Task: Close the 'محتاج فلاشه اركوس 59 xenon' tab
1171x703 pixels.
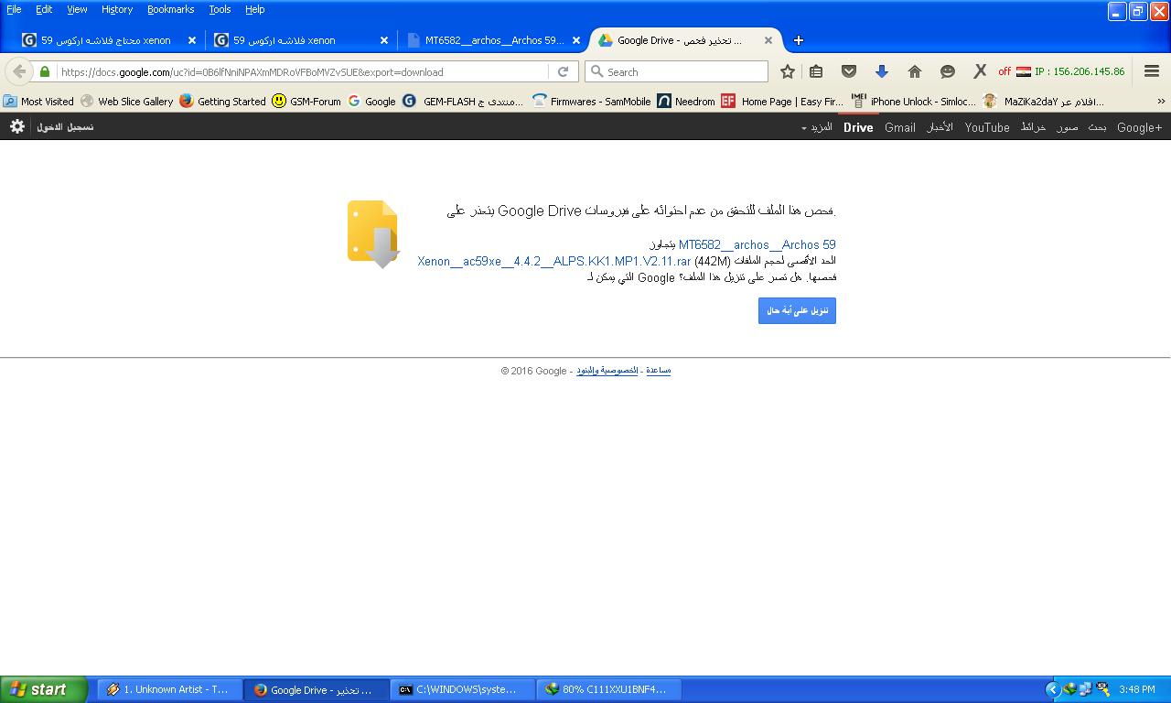Action: pos(192,40)
